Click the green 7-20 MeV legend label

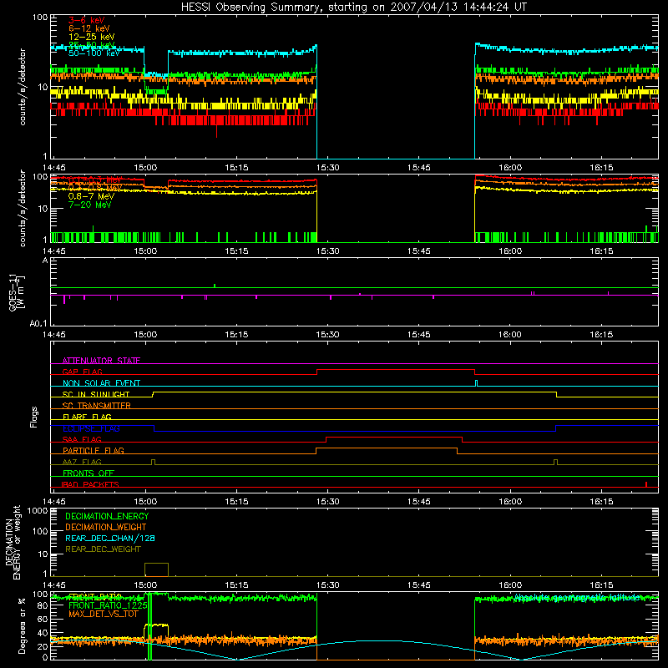tap(89, 205)
